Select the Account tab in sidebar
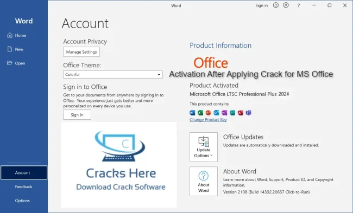This screenshot has height=213, width=353. click(24, 172)
